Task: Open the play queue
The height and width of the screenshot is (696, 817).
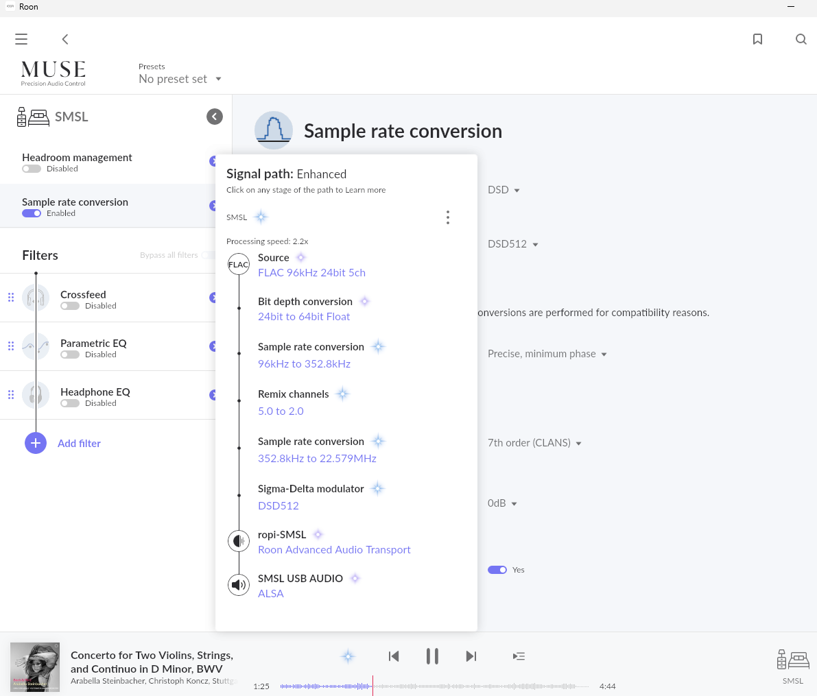Action: click(519, 656)
